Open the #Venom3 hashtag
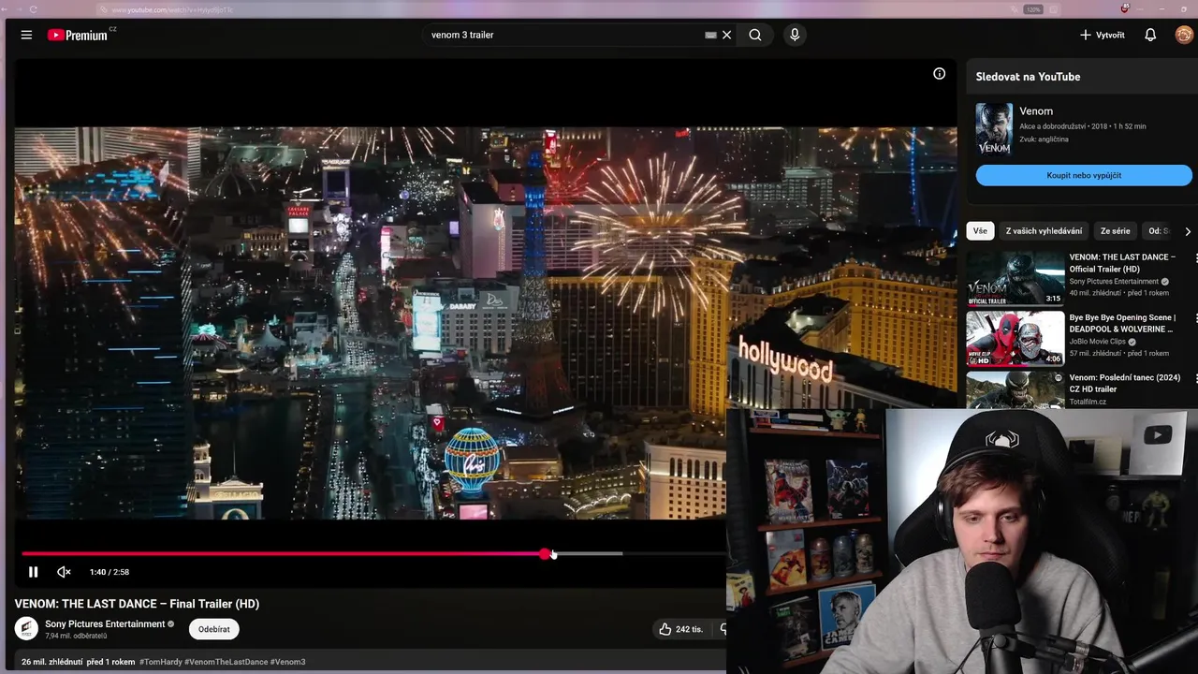The image size is (1198, 674). click(288, 662)
